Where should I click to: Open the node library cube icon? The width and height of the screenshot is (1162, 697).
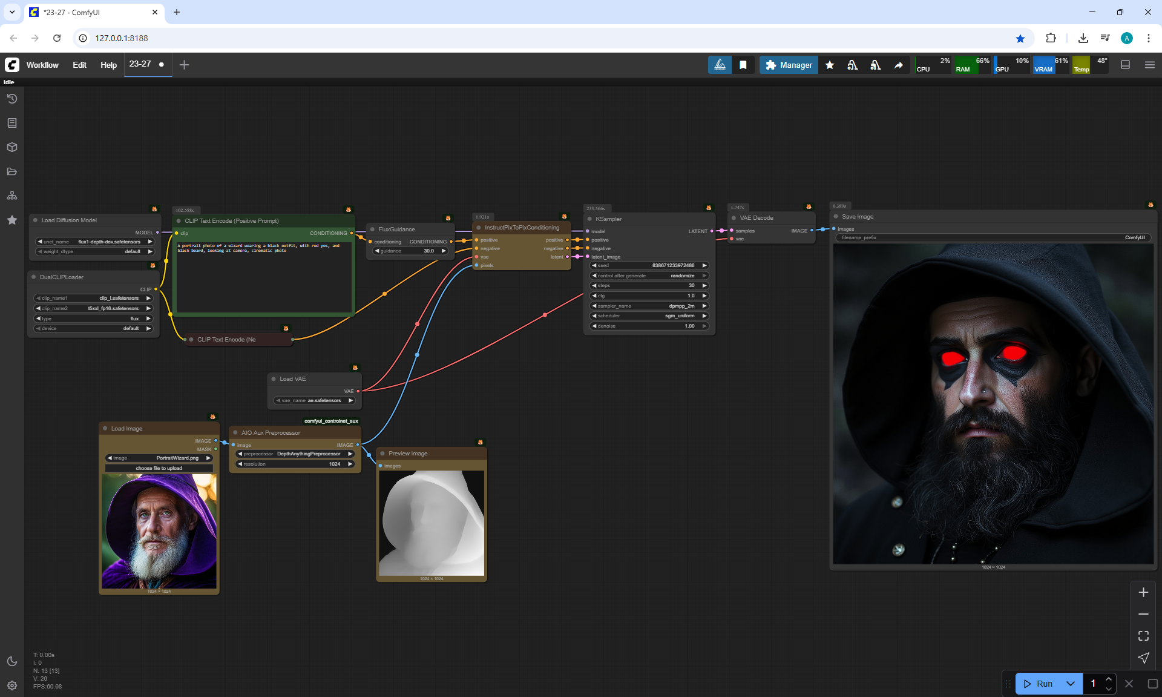coord(12,147)
